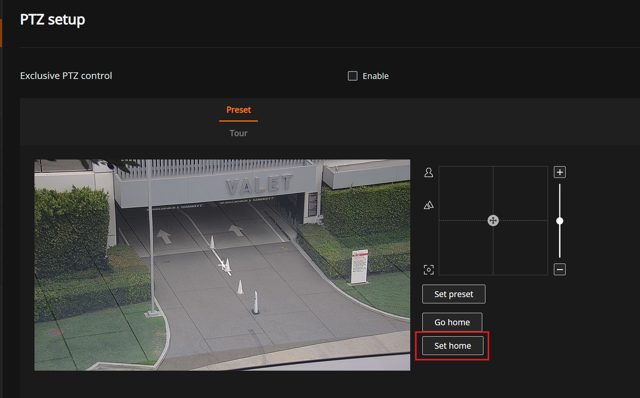Screen dimensions: 640x398
Task: Switch to the Preset tab
Action: (238, 110)
